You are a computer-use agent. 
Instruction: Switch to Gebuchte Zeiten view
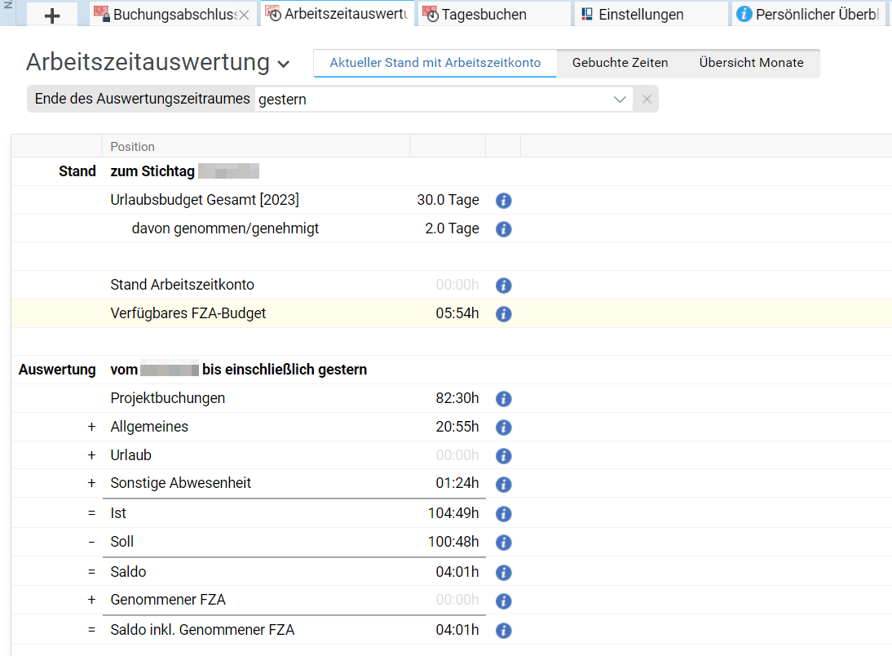pos(620,63)
